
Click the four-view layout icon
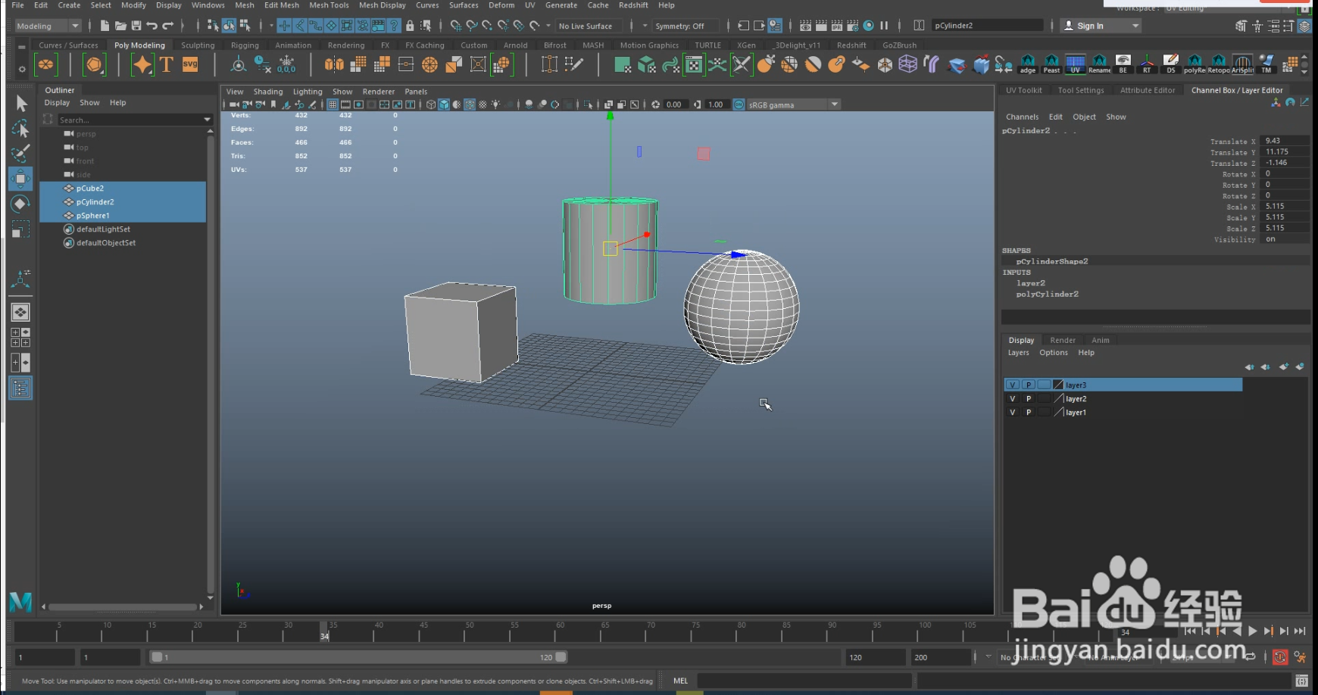pyautogui.click(x=20, y=338)
